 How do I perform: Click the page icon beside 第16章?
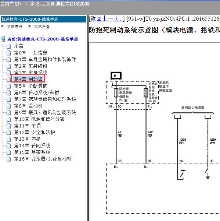tap(9, 159)
